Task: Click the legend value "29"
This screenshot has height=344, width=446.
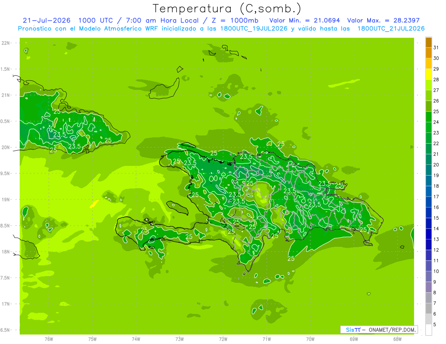Action: point(436,69)
